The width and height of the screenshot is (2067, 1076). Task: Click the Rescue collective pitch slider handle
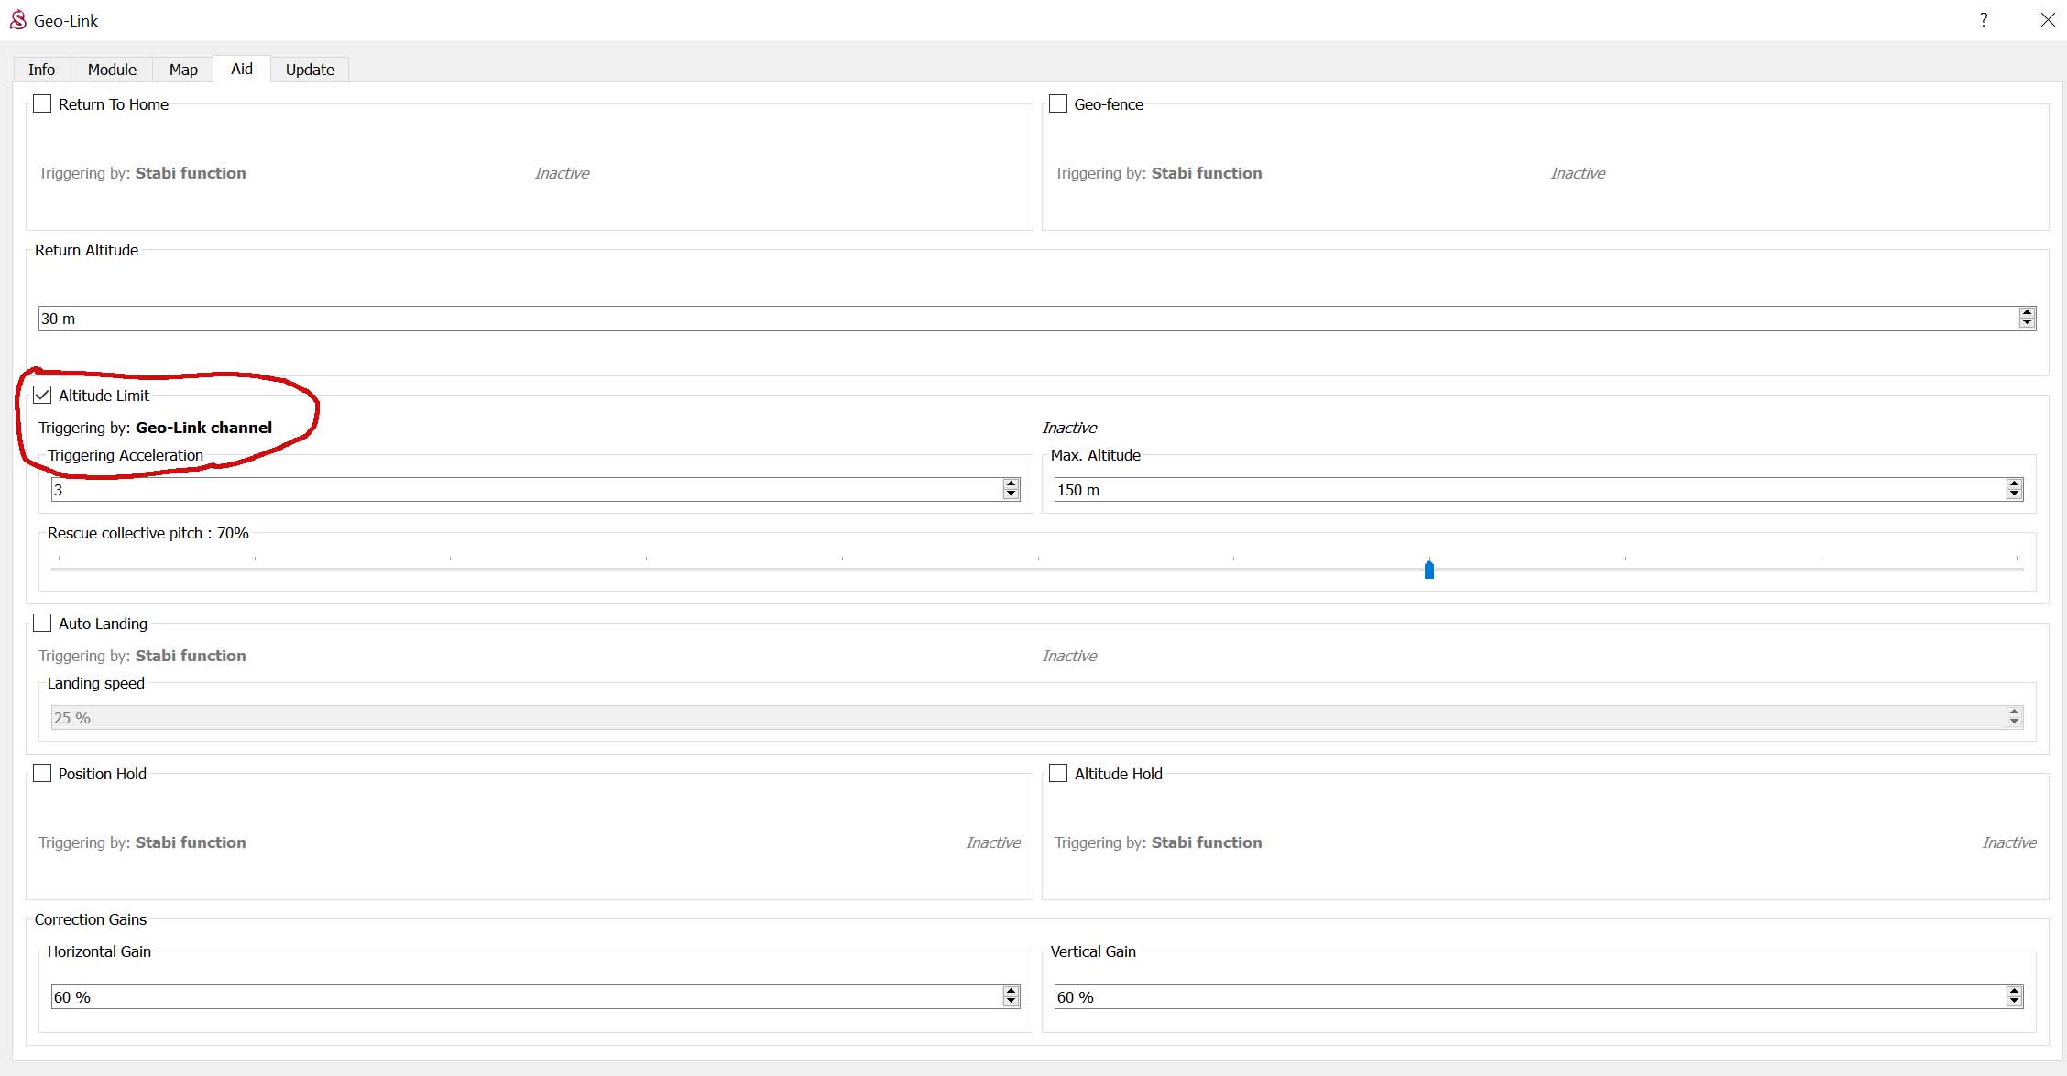pyautogui.click(x=1428, y=570)
